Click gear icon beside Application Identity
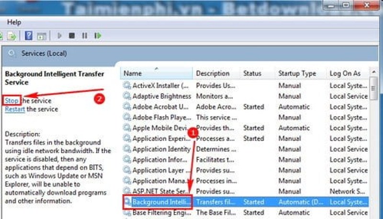This screenshot has width=383, height=219. pyautogui.click(x=127, y=149)
